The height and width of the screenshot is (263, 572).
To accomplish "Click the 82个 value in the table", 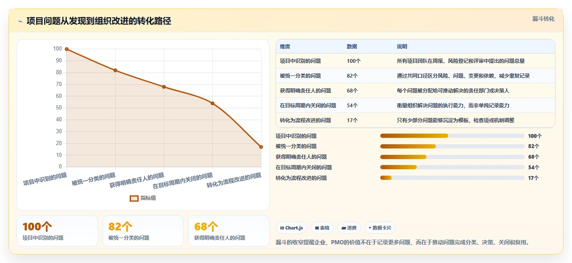I will pyautogui.click(x=353, y=76).
